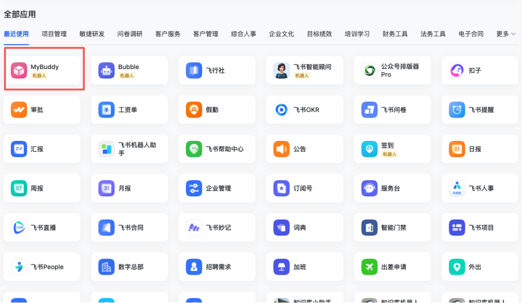Switch to the 财务工具 tab
522x303 pixels.
pos(395,34)
